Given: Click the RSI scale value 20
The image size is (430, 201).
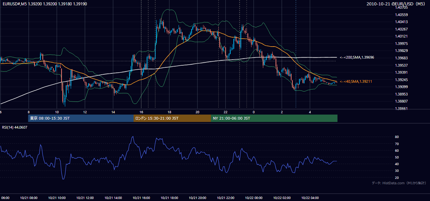Looking at the screenshot, I should [397, 178].
